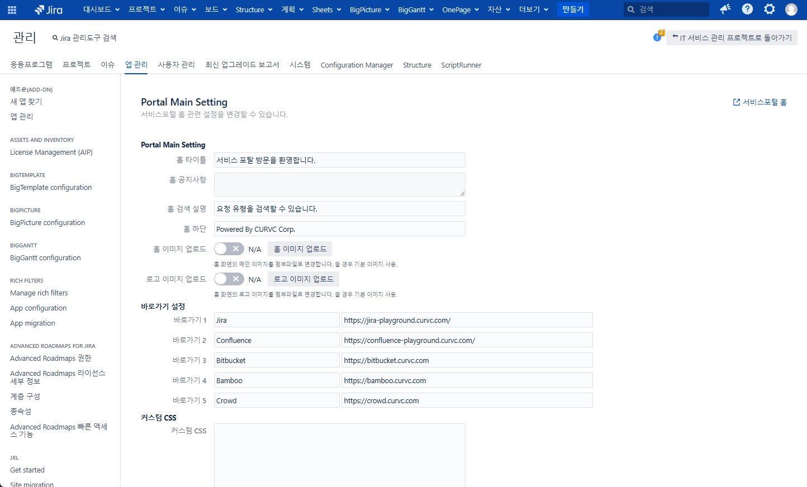This screenshot has height=487, width=807.
Task: Click the 만들기 create button
Action: tap(573, 9)
